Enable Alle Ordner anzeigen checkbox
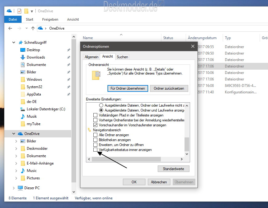The height and width of the screenshot is (208, 268). pyautogui.click(x=95, y=135)
